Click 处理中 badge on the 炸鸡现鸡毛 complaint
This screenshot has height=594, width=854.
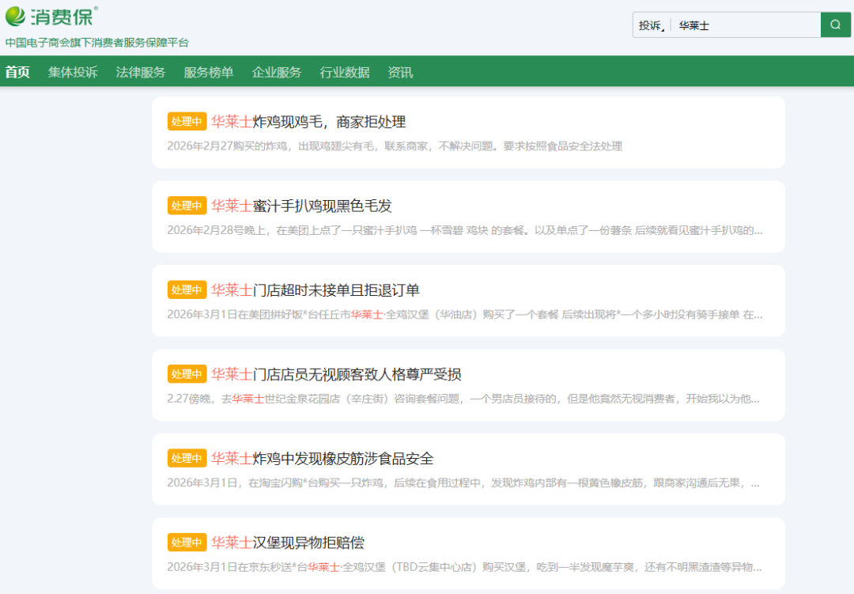point(187,122)
